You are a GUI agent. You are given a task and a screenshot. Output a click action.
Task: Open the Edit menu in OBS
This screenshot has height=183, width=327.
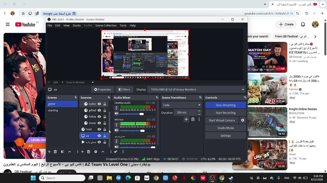tap(58, 25)
